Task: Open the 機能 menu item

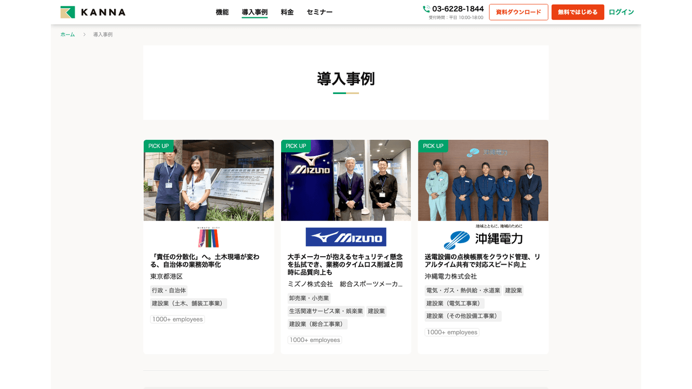Action: (x=222, y=12)
